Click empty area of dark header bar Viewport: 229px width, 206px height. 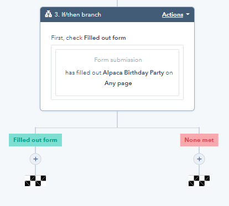click(x=131, y=14)
